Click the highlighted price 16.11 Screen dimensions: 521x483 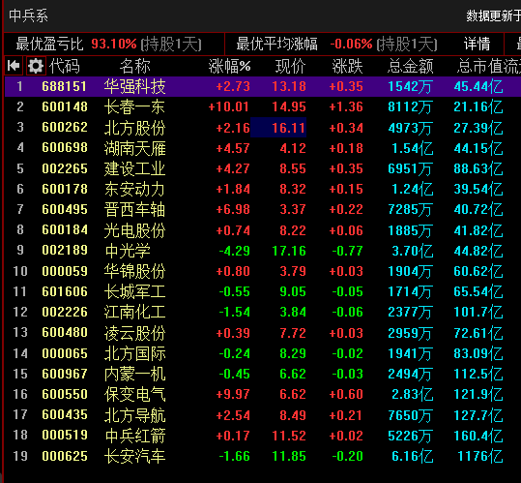[278, 128]
